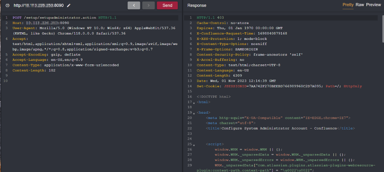This screenshot has height=172, width=384.
Task: Click the pencil icon to edit target
Action: click(69, 5)
